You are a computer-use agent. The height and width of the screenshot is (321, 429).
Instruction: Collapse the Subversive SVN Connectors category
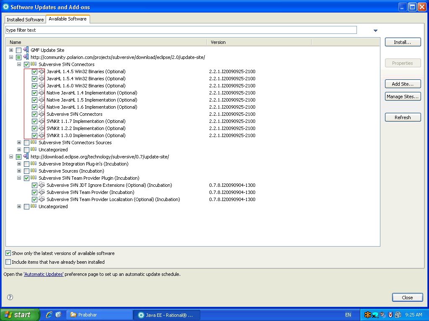click(x=19, y=64)
